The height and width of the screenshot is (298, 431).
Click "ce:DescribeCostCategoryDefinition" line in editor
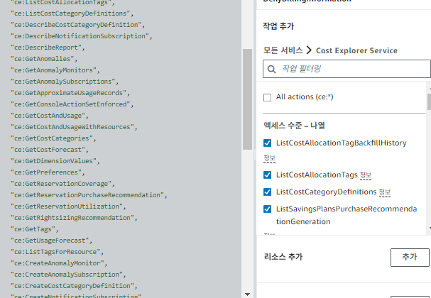pyautogui.click(x=77, y=25)
